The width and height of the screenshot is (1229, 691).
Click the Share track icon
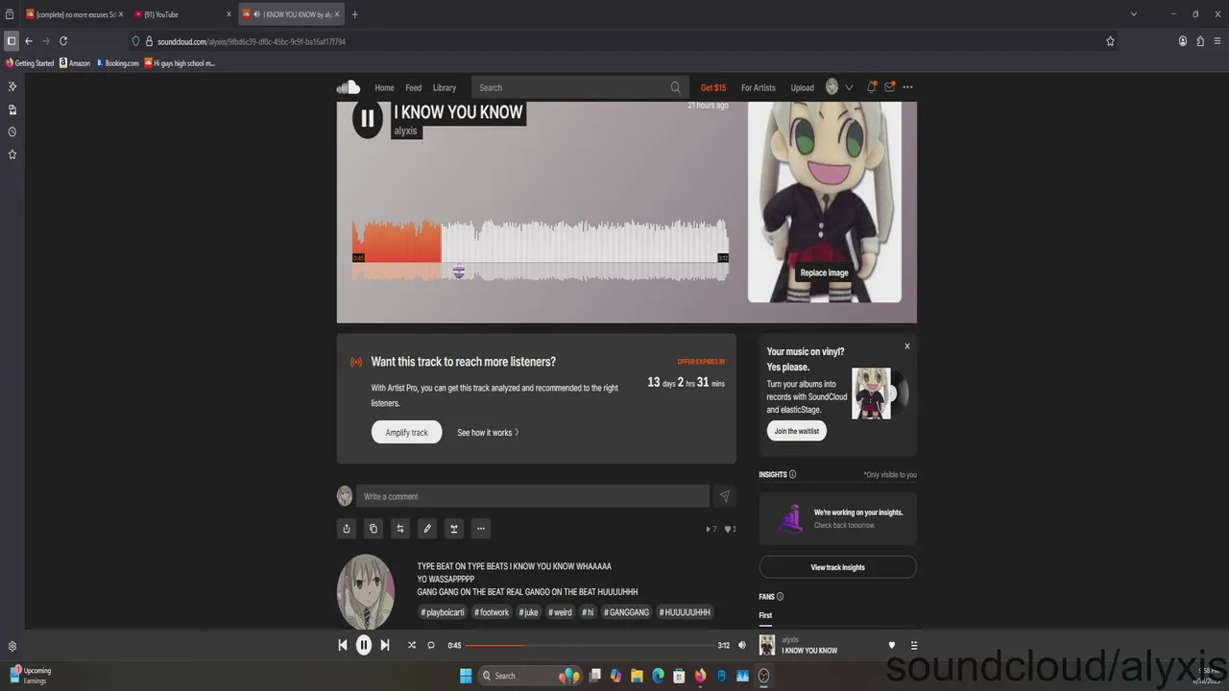(x=347, y=528)
